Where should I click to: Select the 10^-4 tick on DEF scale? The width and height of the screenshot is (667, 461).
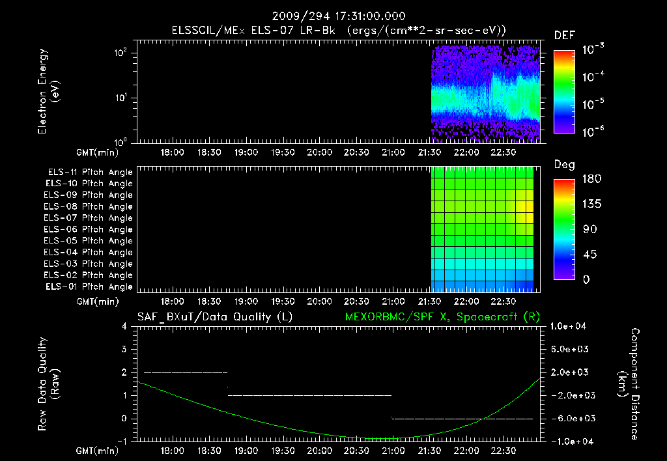[x=593, y=77]
